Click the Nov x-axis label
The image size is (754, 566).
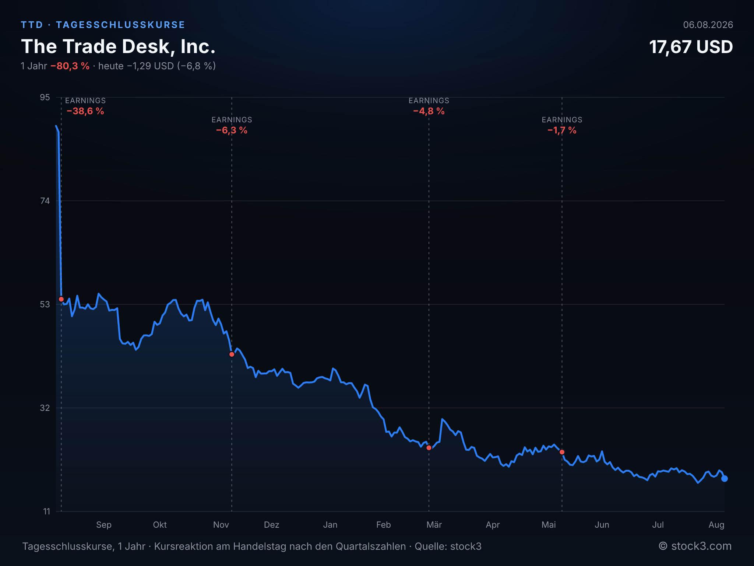(x=221, y=525)
